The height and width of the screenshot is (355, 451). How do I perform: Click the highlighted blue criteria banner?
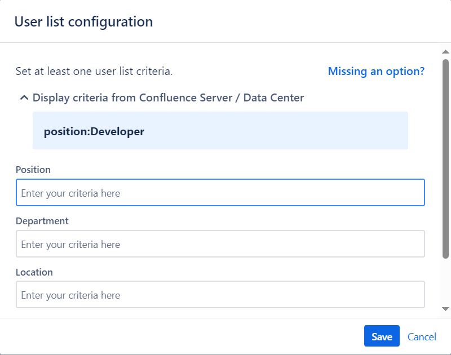tap(220, 131)
